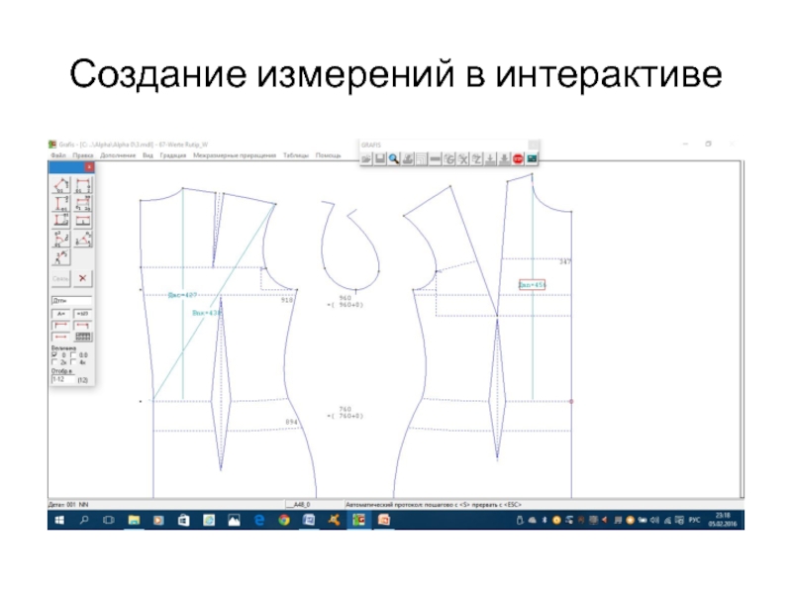Open the Межразмерные приращения menu
The height and width of the screenshot is (594, 792).
click(x=235, y=155)
